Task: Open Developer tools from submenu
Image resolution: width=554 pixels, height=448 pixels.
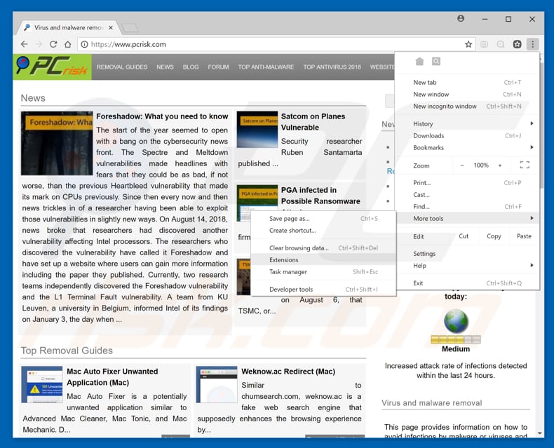Action: click(x=323, y=290)
